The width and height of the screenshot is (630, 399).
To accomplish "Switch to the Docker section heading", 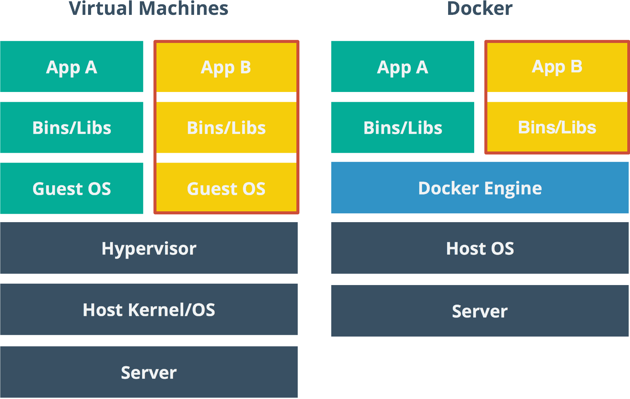I will click(x=479, y=9).
